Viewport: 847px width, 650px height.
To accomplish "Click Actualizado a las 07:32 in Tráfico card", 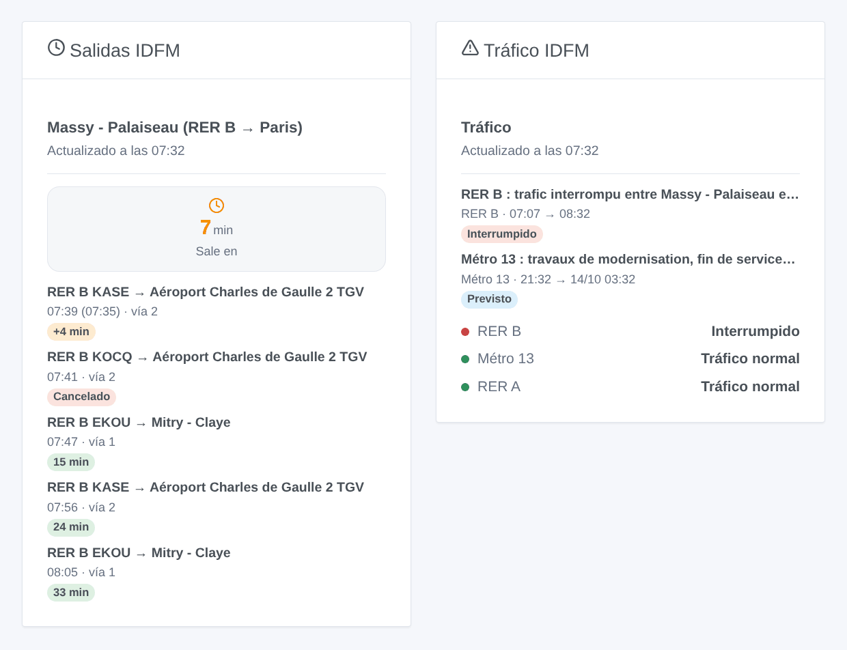I will pos(530,151).
